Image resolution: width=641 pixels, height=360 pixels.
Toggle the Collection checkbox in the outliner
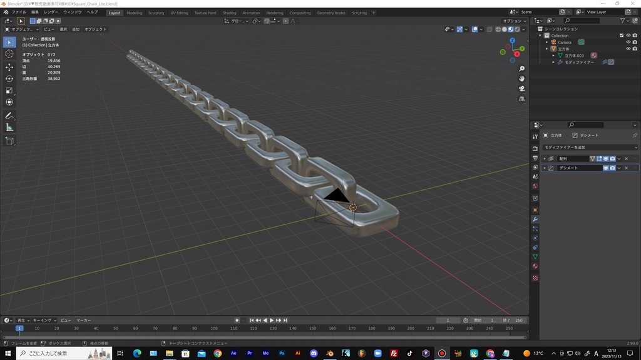(622, 36)
